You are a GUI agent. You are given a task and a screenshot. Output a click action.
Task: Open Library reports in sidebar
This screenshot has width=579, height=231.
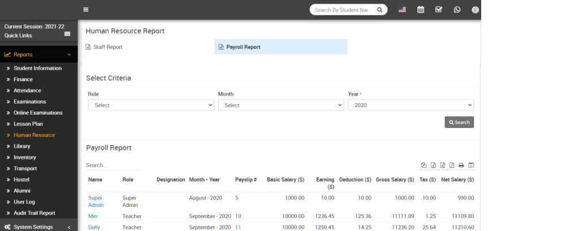coord(22,146)
